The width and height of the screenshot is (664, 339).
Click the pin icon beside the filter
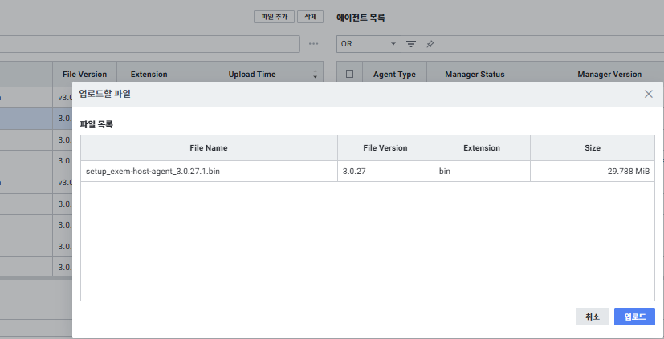pyautogui.click(x=430, y=43)
